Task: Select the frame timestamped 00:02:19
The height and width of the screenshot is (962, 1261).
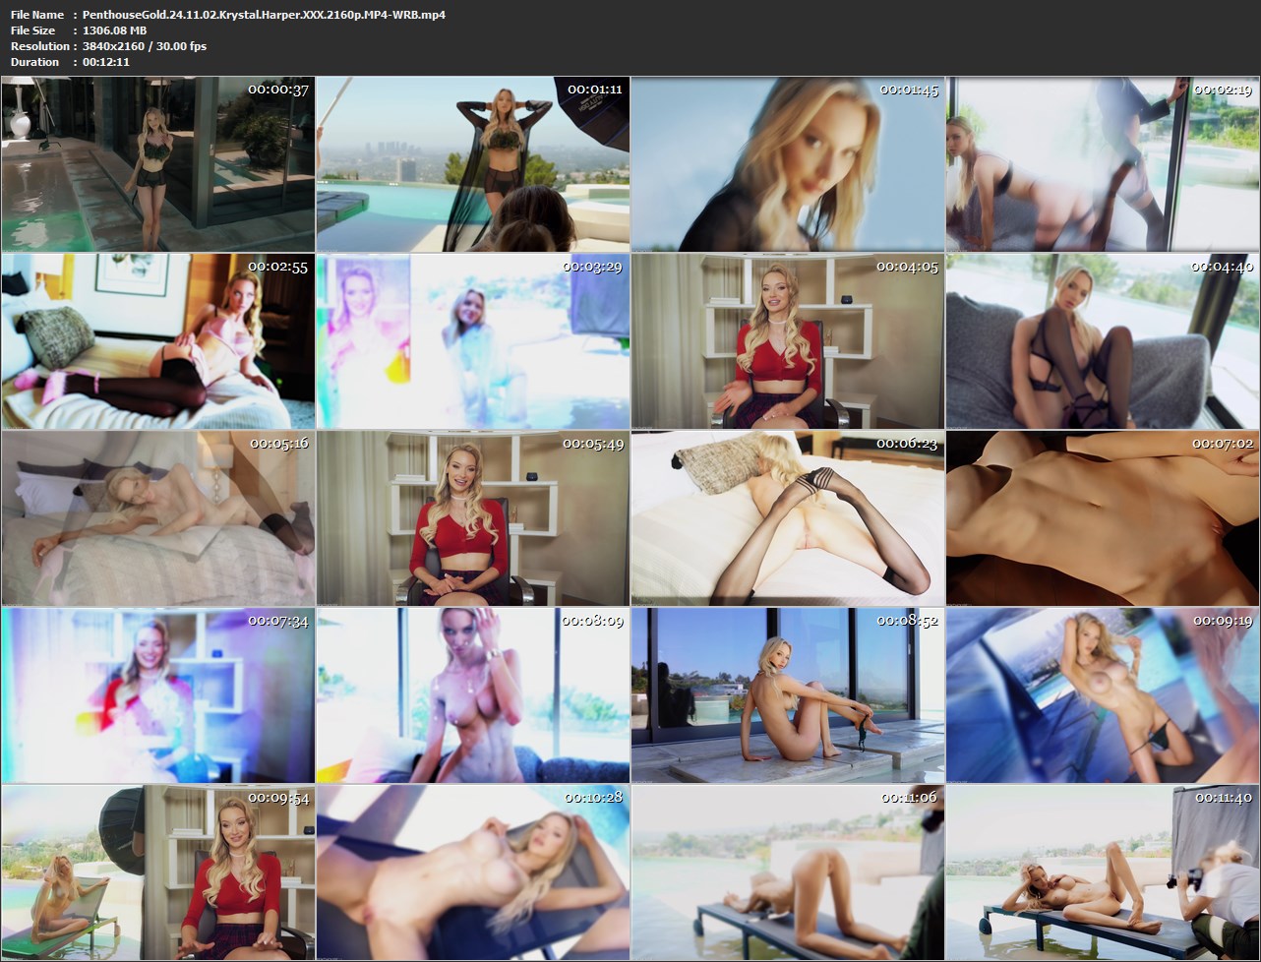Action: click(1103, 164)
